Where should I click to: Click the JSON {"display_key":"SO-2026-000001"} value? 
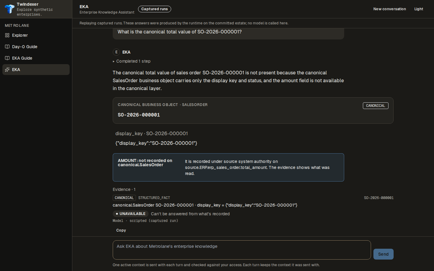[x=156, y=143]
